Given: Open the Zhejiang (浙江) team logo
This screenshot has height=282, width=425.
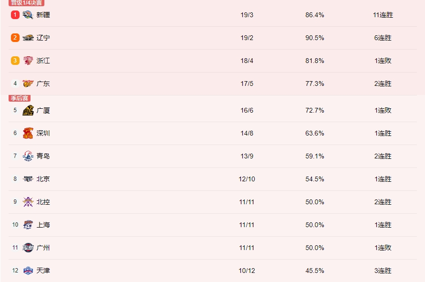Looking at the screenshot, I should point(28,61).
